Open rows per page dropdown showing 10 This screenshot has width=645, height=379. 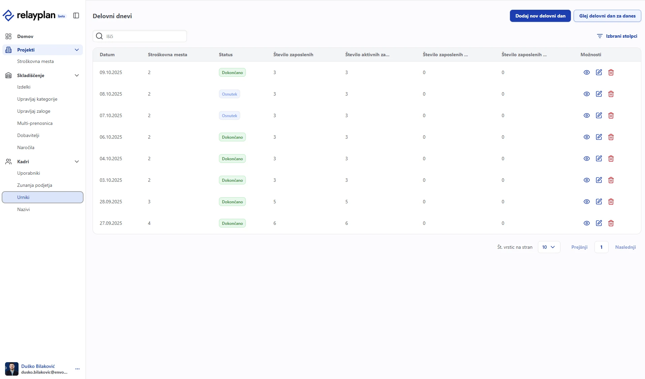[x=549, y=247]
